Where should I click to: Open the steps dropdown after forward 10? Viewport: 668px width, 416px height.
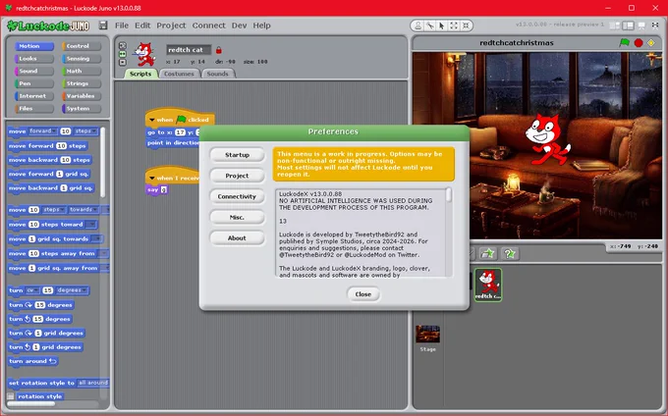(x=85, y=131)
